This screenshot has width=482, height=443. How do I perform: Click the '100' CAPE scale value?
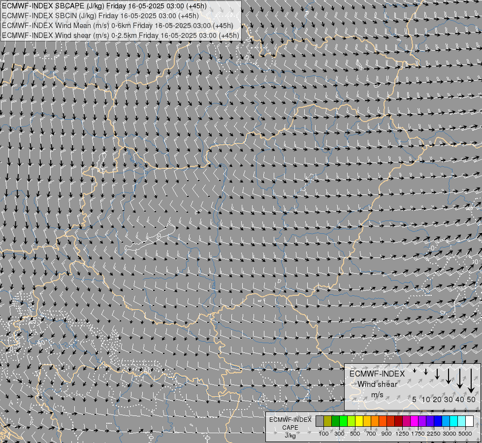click(x=323, y=434)
